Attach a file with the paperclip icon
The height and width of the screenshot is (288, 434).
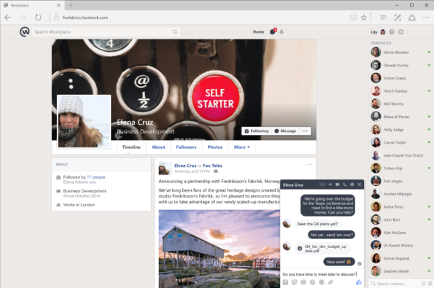pyautogui.click(x=330, y=282)
